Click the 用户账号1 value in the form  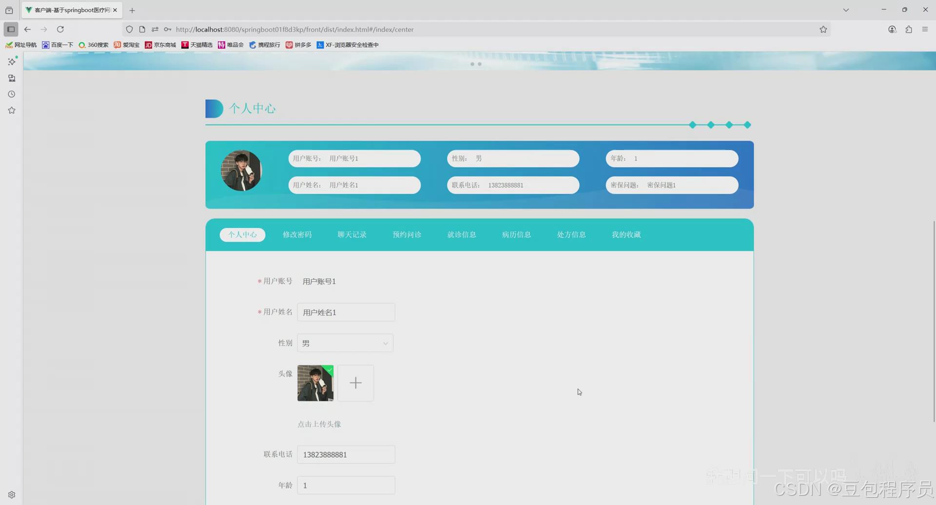[319, 281]
